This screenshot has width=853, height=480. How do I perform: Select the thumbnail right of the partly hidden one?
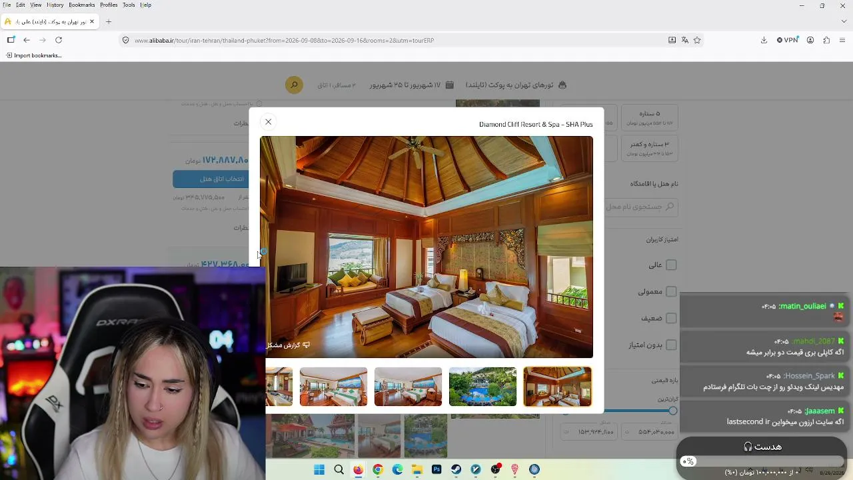333,387
